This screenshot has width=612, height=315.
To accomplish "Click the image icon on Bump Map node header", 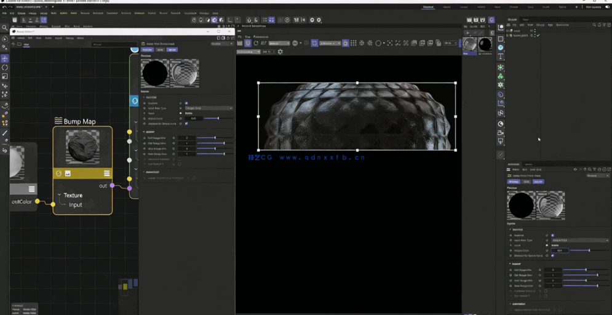I will point(68,173).
